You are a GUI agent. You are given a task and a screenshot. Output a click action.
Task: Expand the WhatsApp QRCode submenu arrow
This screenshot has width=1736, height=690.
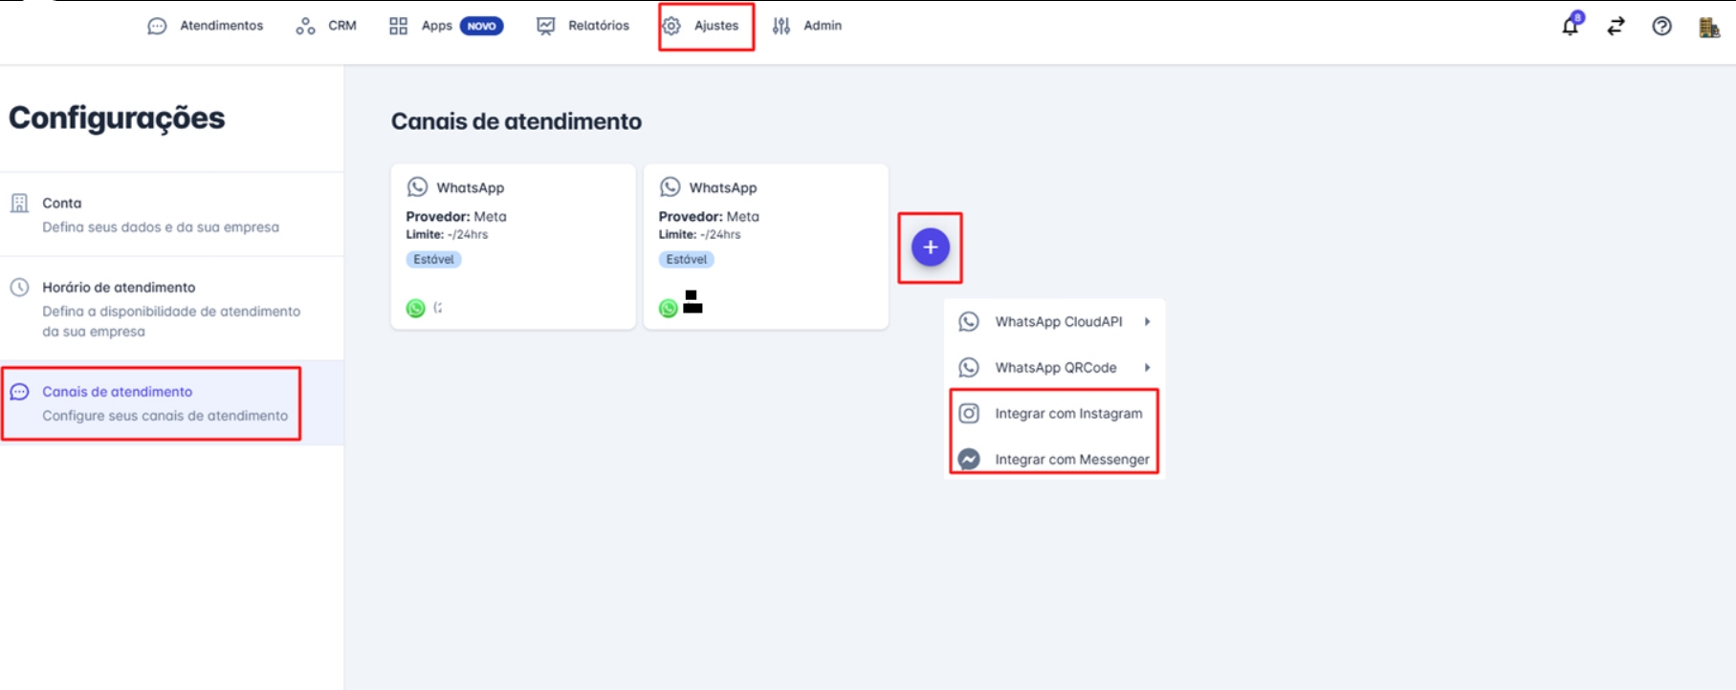(x=1147, y=368)
